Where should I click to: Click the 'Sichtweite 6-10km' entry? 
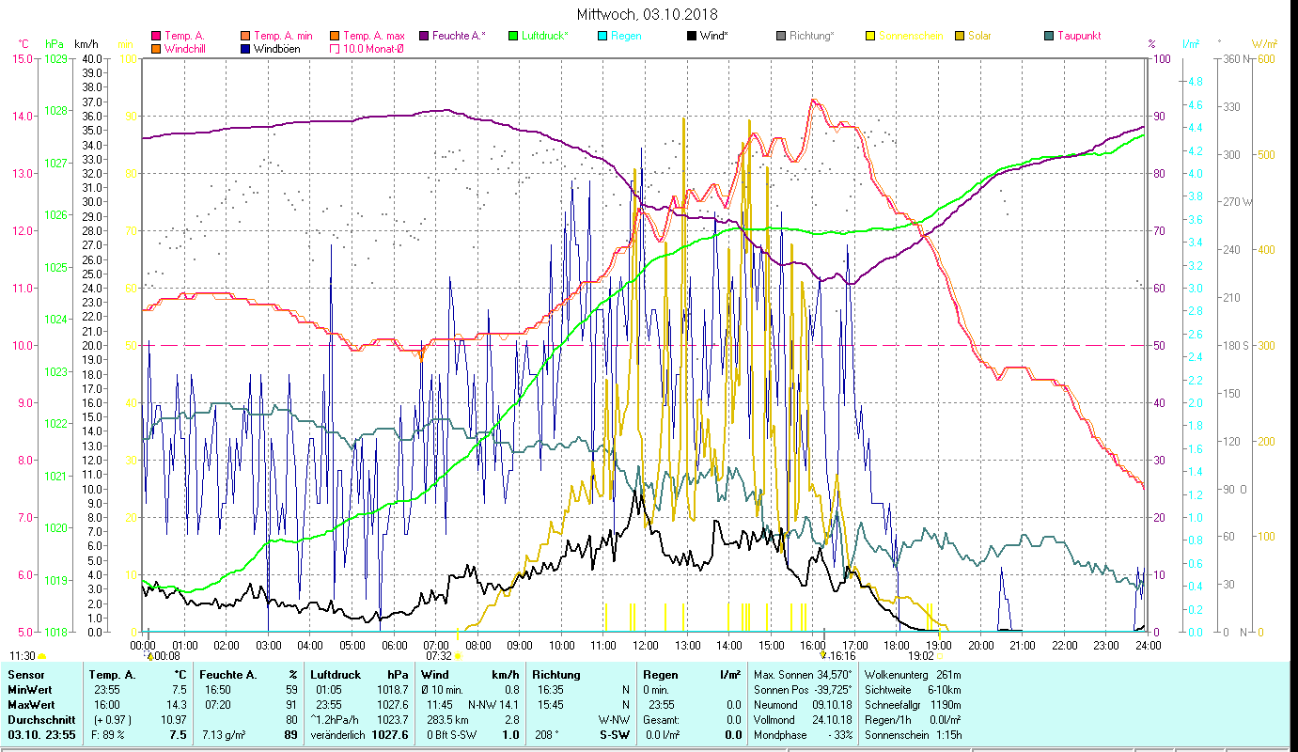(912, 690)
